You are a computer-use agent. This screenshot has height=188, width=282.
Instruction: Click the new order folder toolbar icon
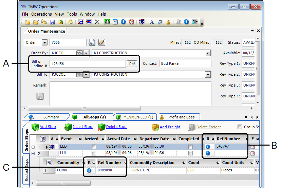point(28,22)
